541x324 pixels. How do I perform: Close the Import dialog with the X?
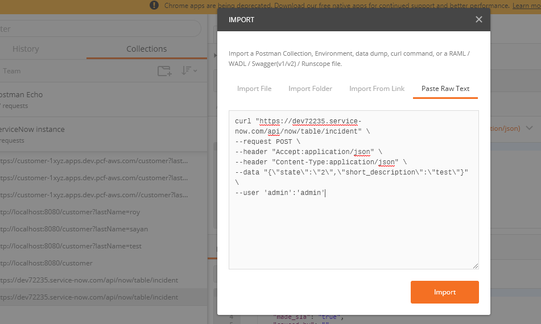point(478,19)
